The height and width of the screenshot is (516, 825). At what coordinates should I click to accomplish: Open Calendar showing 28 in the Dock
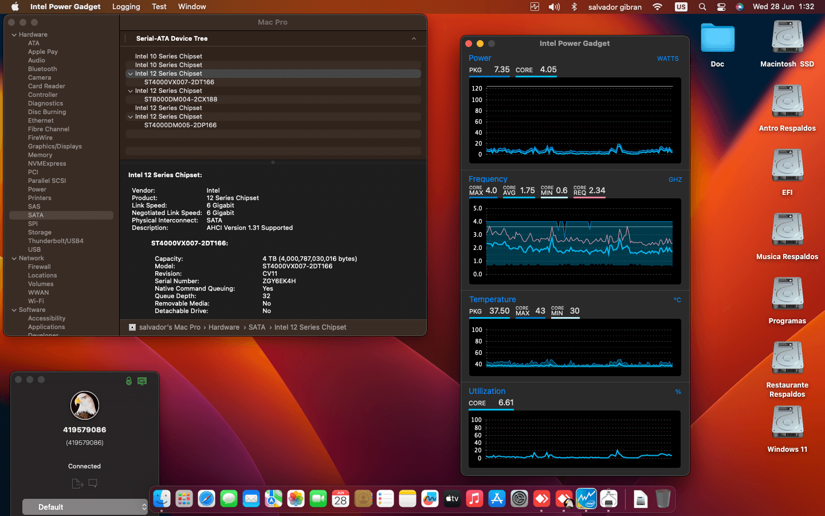coord(340,499)
